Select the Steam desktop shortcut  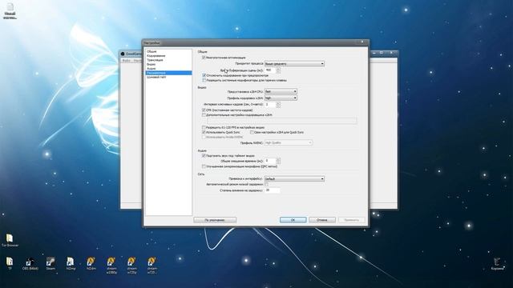(x=50, y=263)
